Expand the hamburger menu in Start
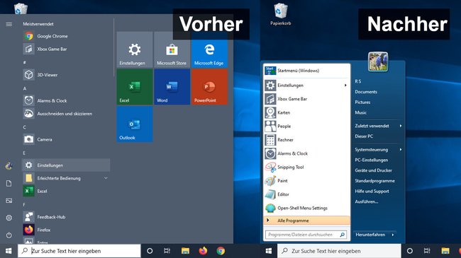461x258 pixels. [9, 24]
